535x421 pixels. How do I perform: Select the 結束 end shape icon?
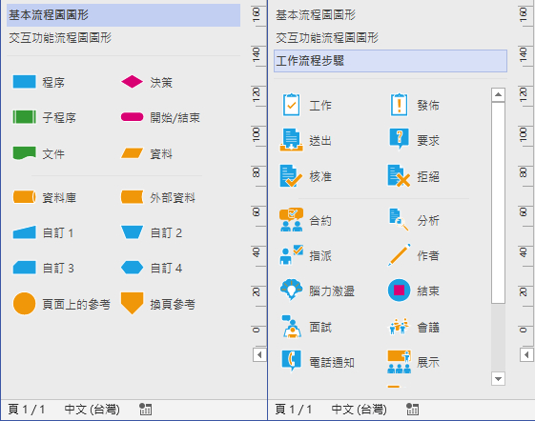pyautogui.click(x=399, y=291)
